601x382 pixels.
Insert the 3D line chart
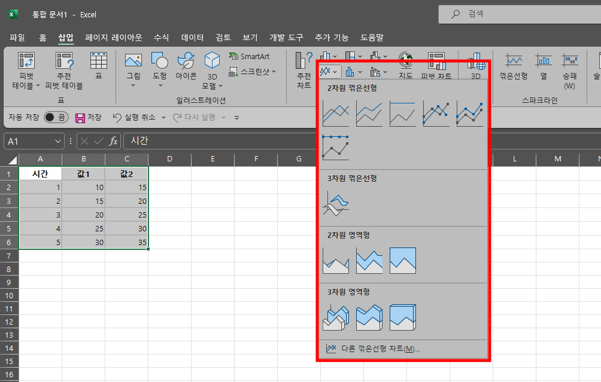tap(336, 204)
